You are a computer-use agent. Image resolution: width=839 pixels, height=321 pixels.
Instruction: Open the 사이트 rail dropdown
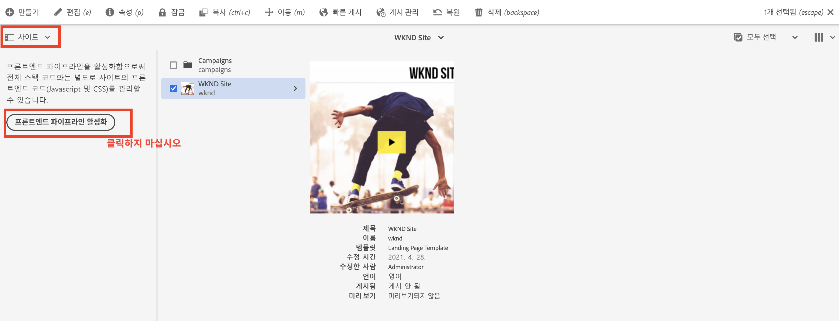(28, 37)
